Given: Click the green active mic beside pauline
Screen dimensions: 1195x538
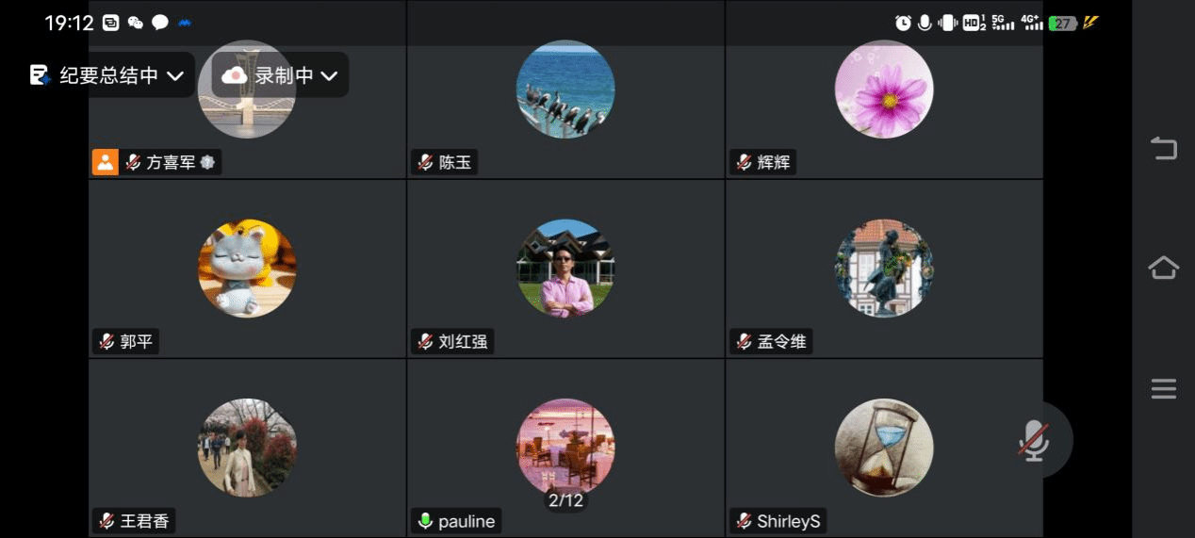Looking at the screenshot, I should [x=425, y=521].
